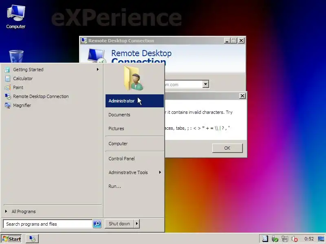Click the Calculator icon in Start menu
The image size is (326, 244).
tap(7, 78)
